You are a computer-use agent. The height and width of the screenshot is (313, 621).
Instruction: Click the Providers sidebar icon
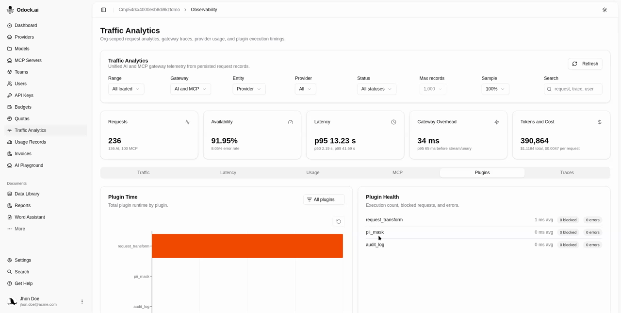(x=9, y=37)
